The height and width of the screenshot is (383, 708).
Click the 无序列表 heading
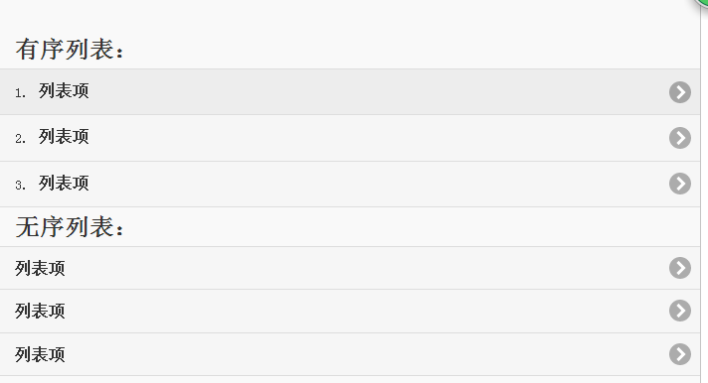(69, 226)
